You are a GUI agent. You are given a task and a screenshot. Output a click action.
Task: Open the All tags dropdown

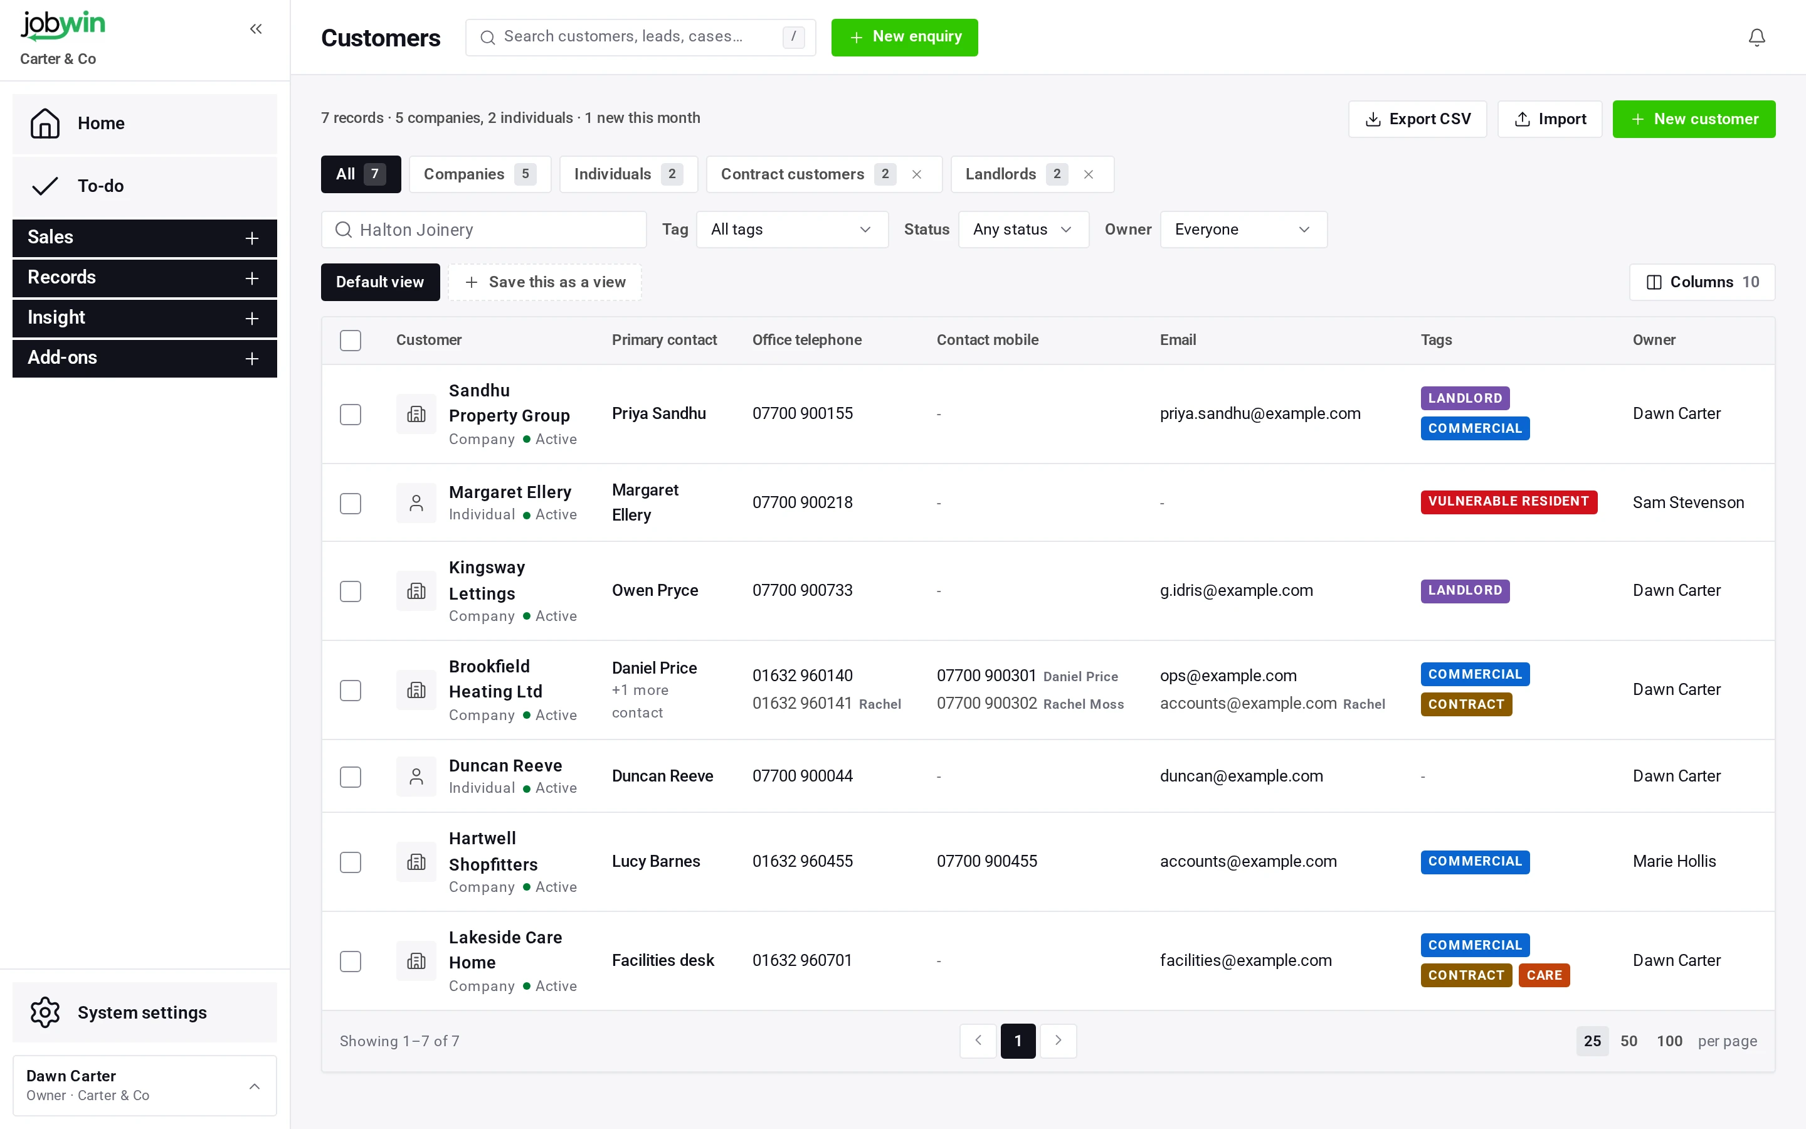792,229
